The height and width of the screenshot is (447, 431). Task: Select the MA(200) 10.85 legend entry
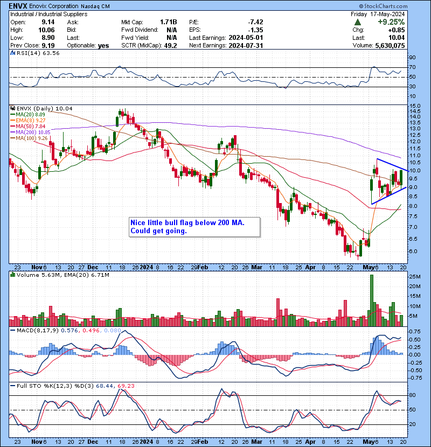pos(30,132)
